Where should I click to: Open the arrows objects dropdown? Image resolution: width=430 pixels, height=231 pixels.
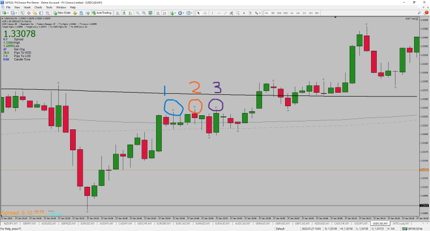[x=257, y=13]
